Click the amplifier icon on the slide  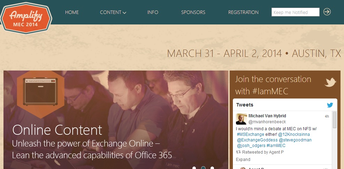tap(40, 91)
